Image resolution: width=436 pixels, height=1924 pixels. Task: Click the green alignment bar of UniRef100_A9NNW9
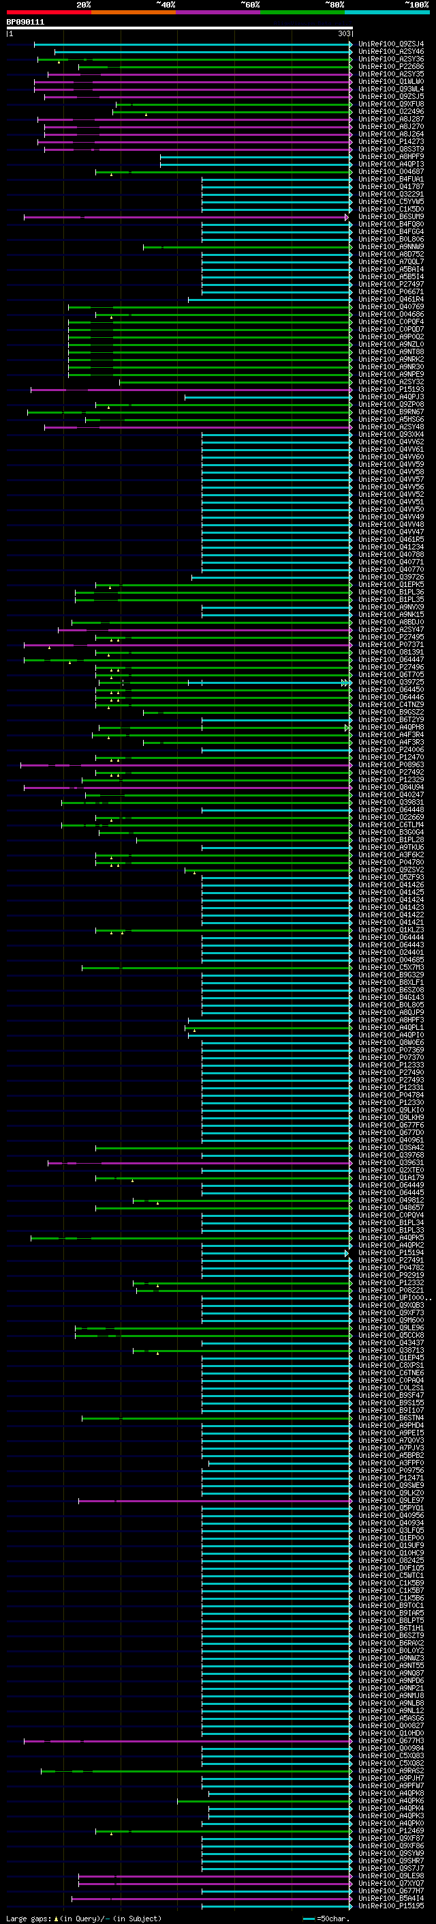[x=247, y=247]
